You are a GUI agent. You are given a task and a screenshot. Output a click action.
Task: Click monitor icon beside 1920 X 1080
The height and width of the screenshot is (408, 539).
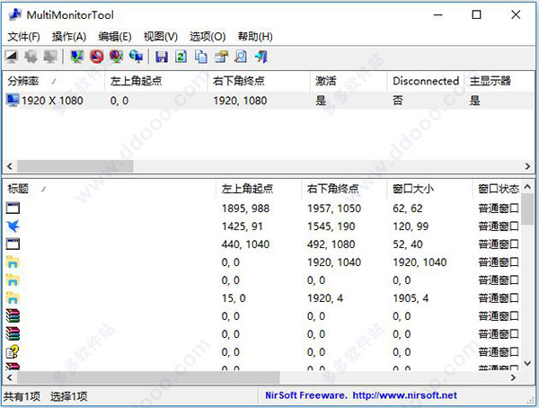[13, 101]
